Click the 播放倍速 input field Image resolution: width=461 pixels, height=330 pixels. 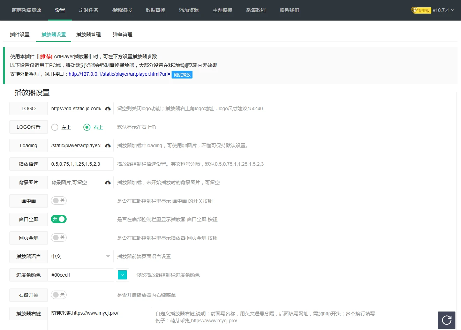coord(80,164)
